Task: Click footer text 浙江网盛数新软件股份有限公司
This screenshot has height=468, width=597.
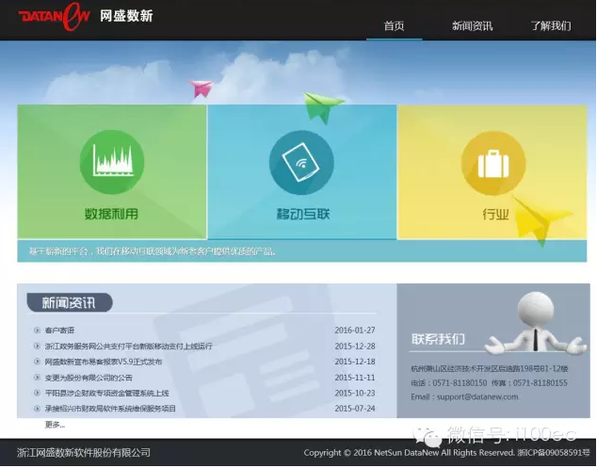Action: [84, 452]
